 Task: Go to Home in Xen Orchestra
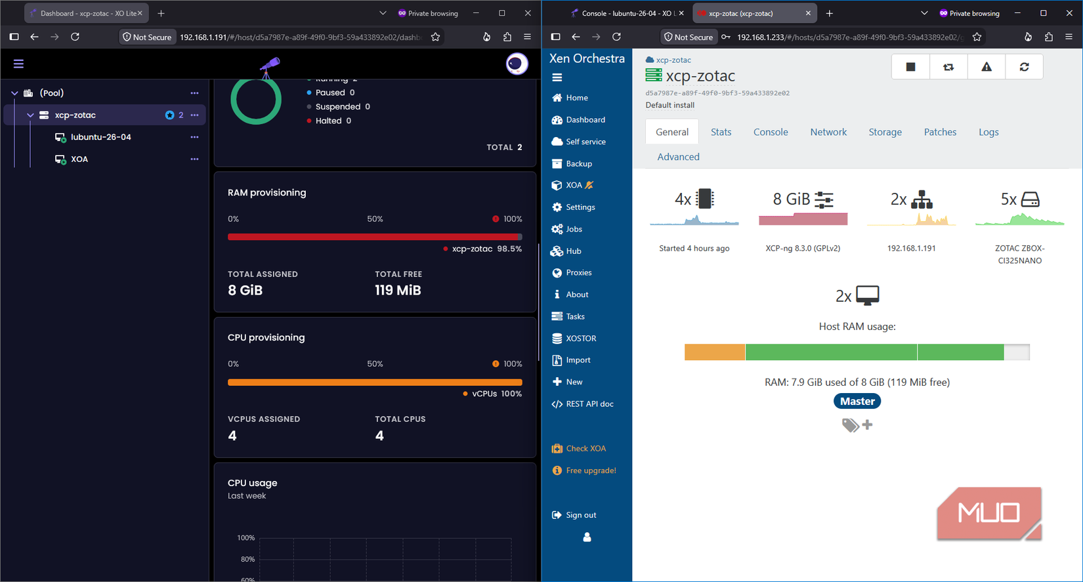coord(570,98)
